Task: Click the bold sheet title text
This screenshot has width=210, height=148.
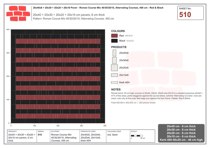Action: pos(98,8)
